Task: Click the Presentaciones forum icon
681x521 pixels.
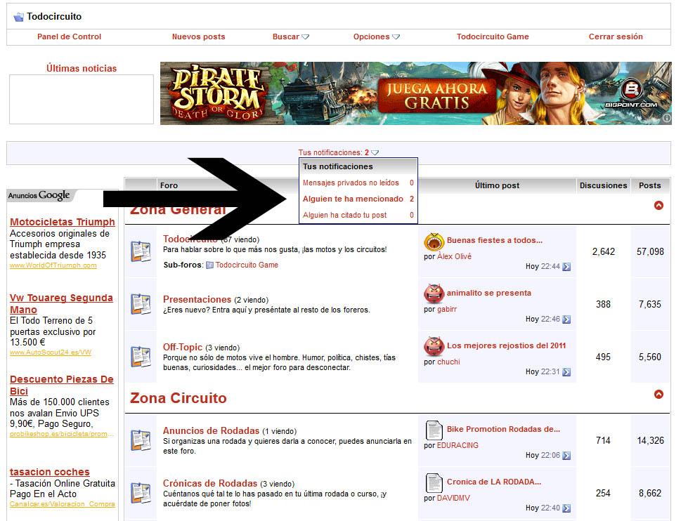Action: coord(141,304)
